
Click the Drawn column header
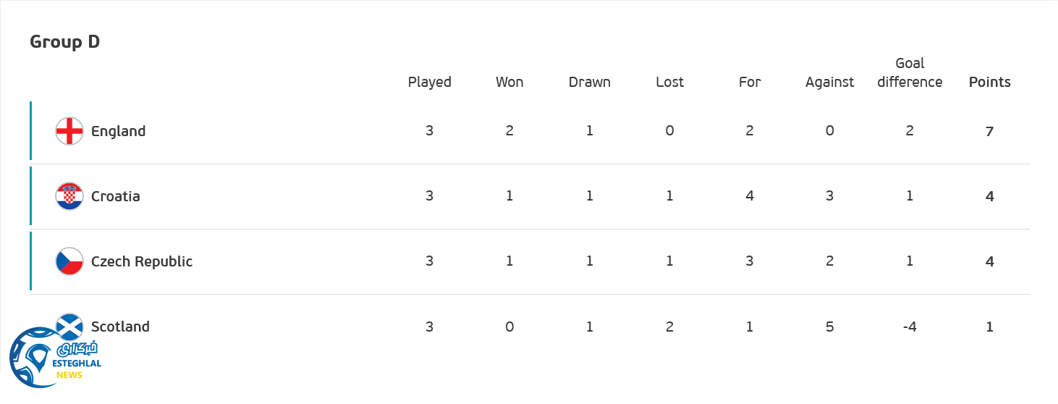[589, 82]
